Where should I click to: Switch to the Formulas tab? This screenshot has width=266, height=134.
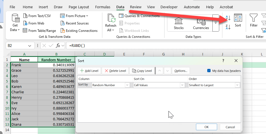(x=103, y=7)
